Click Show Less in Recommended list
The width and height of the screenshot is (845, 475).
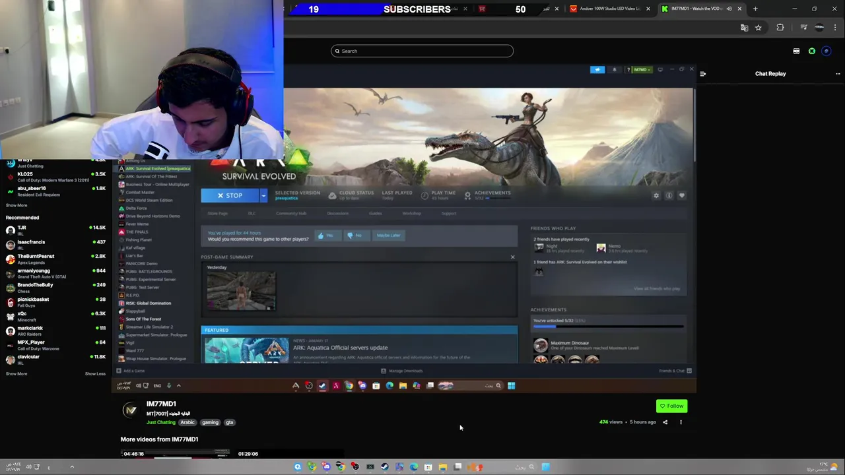coord(95,373)
